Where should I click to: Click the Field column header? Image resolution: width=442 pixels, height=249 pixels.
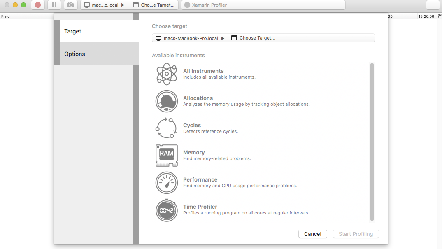tap(5, 16)
